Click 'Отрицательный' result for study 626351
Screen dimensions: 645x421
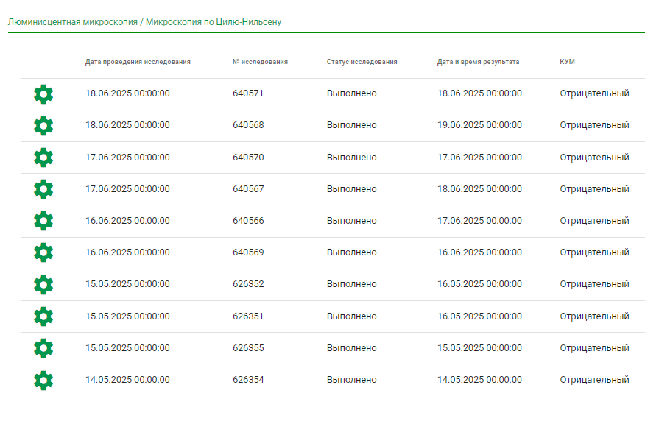point(594,317)
